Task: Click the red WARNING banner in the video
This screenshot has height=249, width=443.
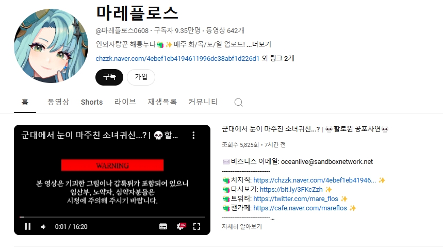Action: [x=112, y=165]
